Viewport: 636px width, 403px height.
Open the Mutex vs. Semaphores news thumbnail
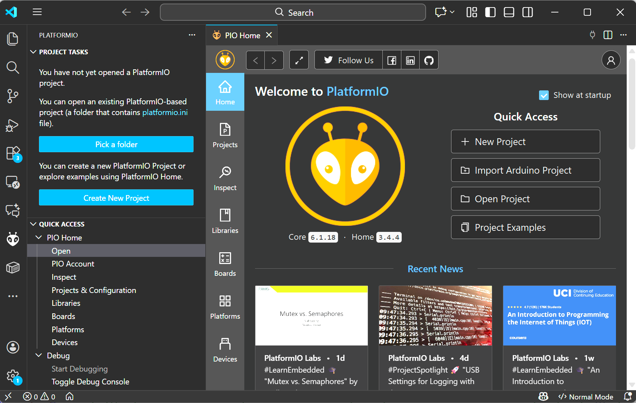tap(312, 315)
